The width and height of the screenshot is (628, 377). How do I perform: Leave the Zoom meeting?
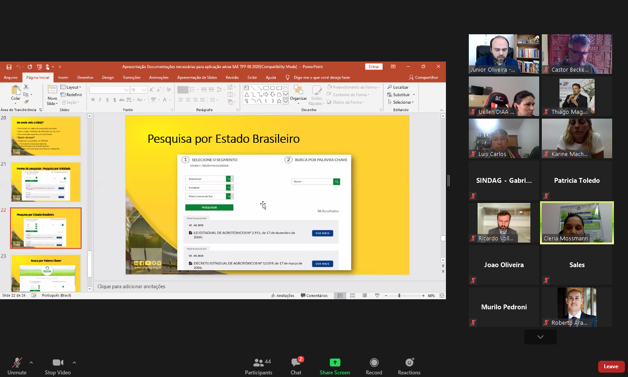pos(611,366)
